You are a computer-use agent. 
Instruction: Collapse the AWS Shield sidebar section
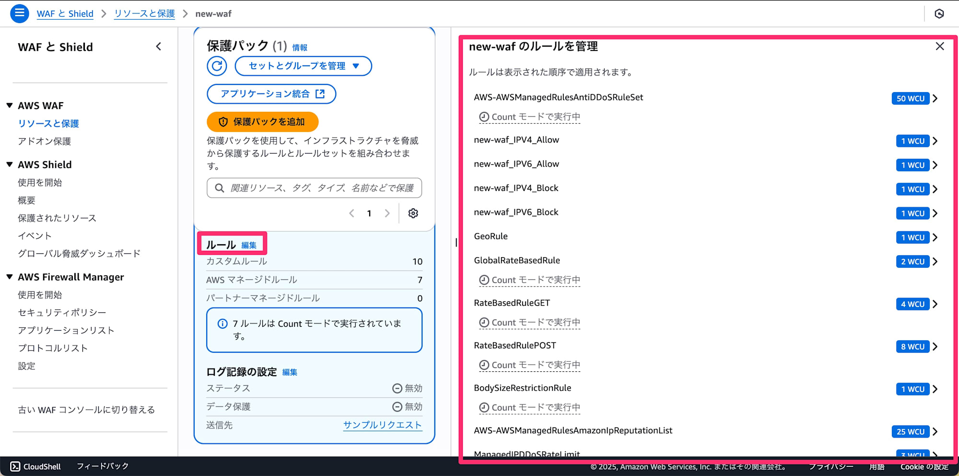click(10, 165)
